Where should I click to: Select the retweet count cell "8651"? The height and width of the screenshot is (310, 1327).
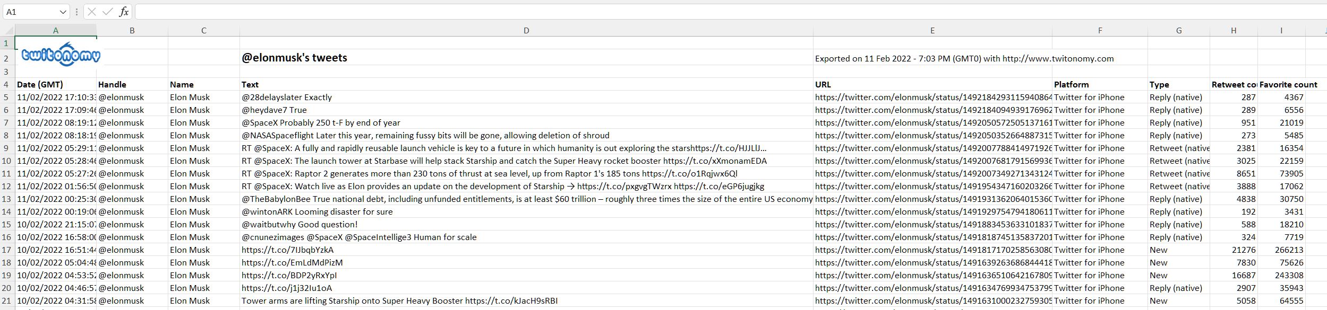(1234, 173)
